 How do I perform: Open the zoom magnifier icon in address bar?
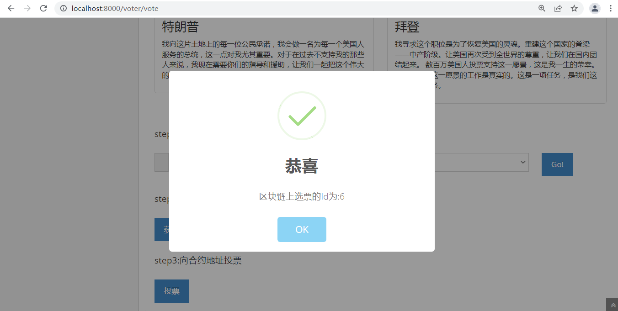[x=542, y=8]
